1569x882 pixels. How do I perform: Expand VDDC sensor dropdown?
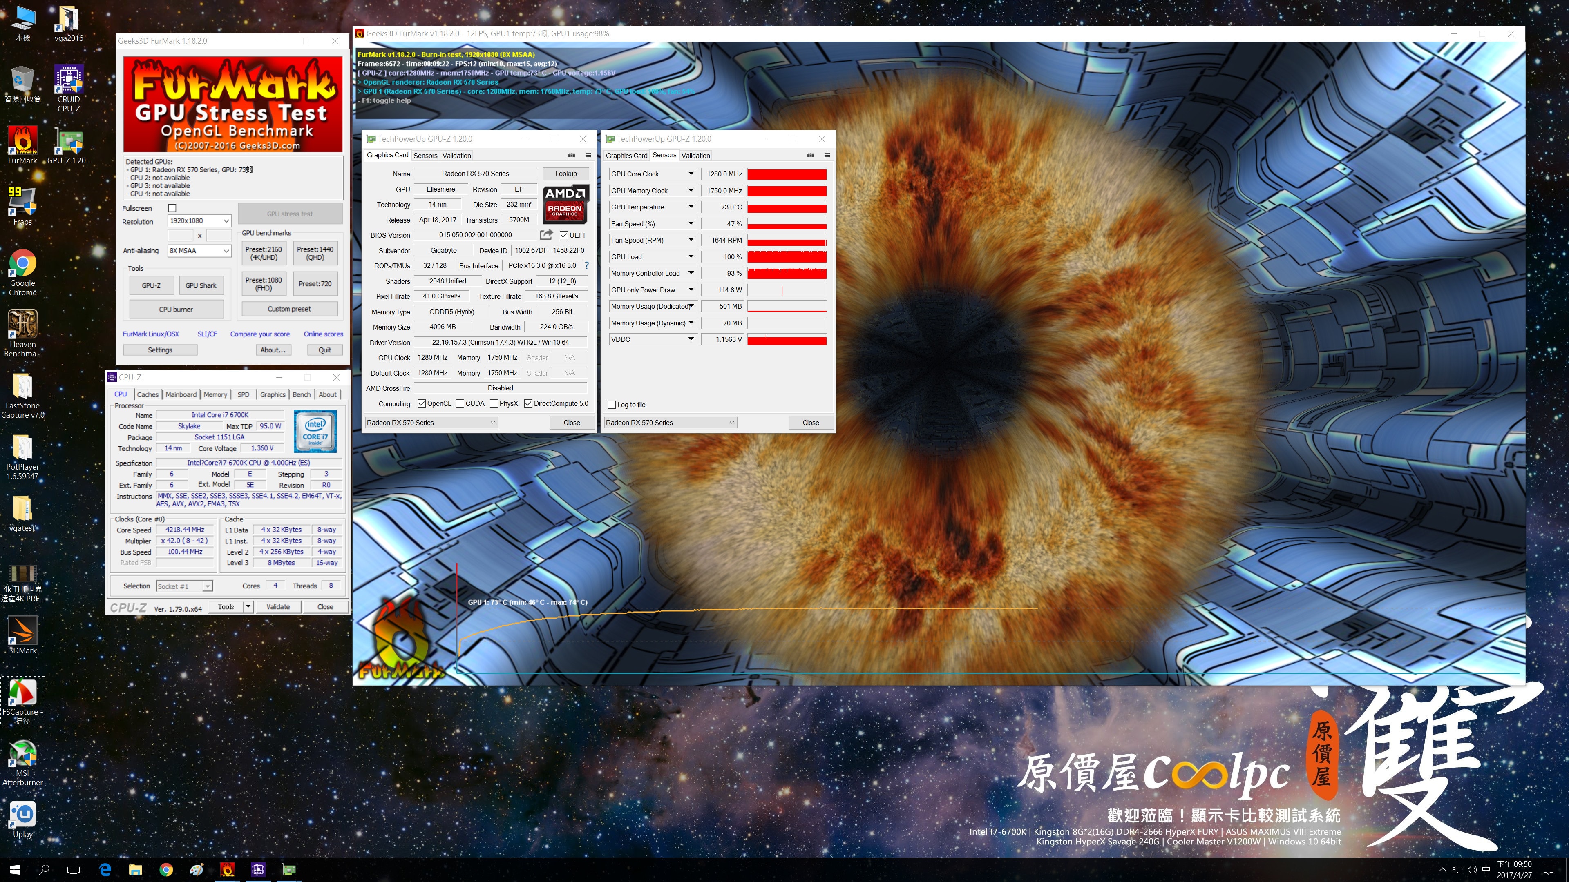point(691,339)
